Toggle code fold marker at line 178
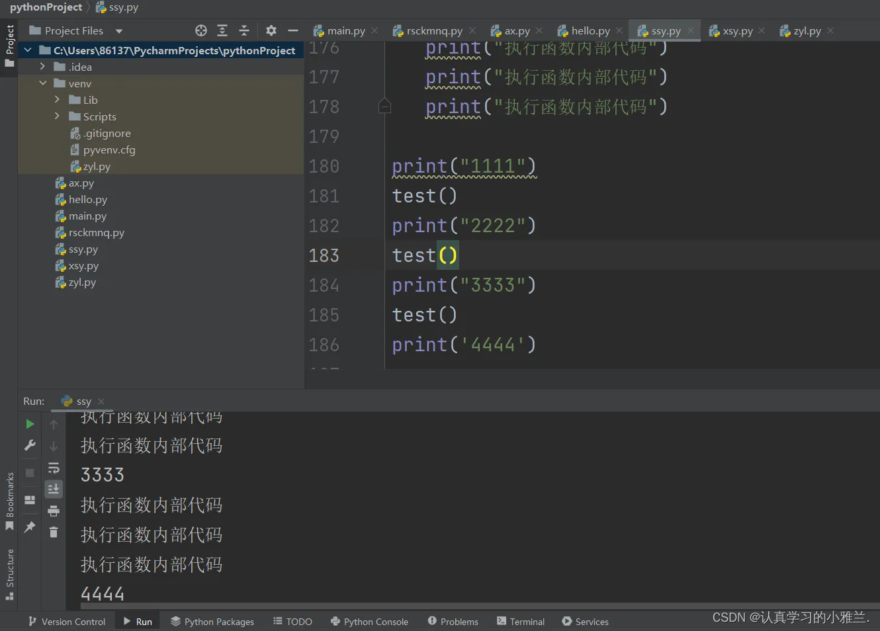This screenshot has width=880, height=631. 384,106
